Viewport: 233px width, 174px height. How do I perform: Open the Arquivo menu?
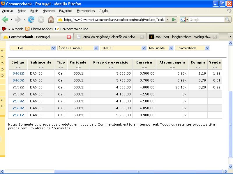tap(8, 11)
